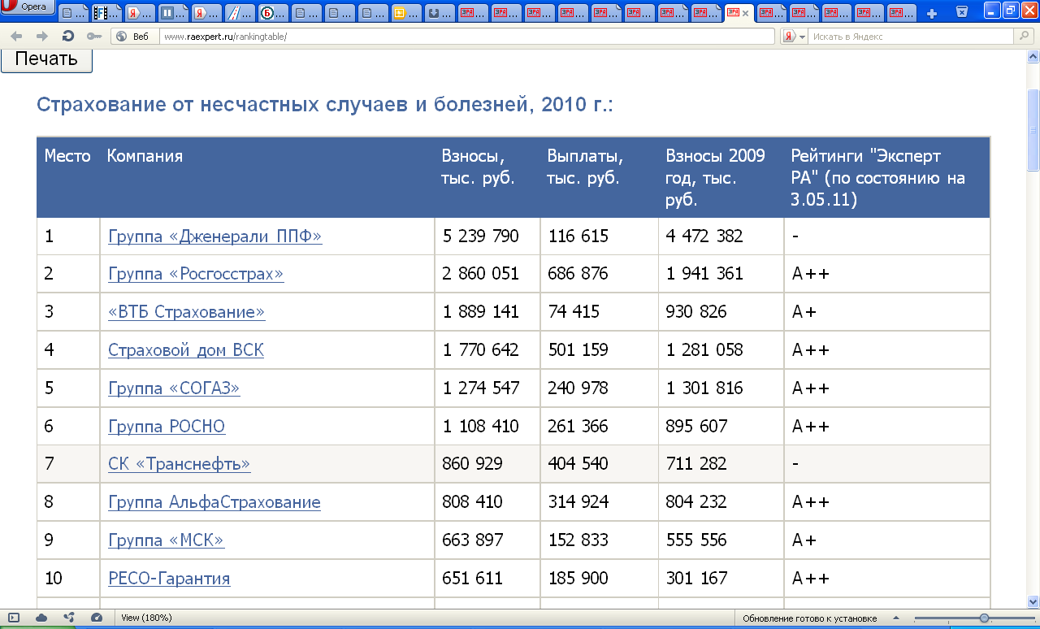This screenshot has height=629, width=1040.
Task: Click the password key (wand) icon
Action: (94, 37)
